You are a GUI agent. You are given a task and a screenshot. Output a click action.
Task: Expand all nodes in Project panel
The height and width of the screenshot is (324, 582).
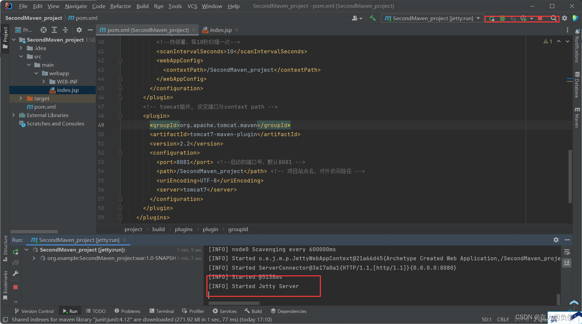tap(54, 30)
